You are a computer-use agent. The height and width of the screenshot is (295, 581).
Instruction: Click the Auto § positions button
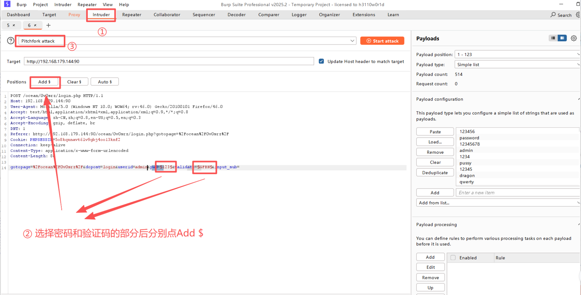(105, 82)
